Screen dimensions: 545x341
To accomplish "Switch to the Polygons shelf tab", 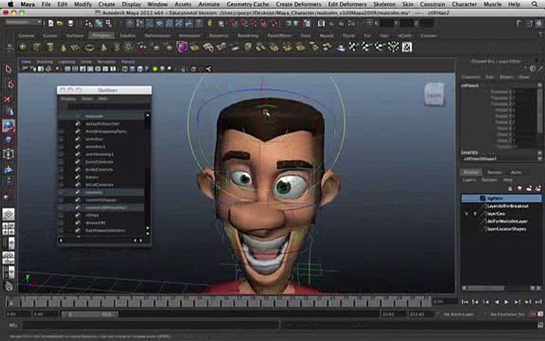I will pyautogui.click(x=102, y=36).
